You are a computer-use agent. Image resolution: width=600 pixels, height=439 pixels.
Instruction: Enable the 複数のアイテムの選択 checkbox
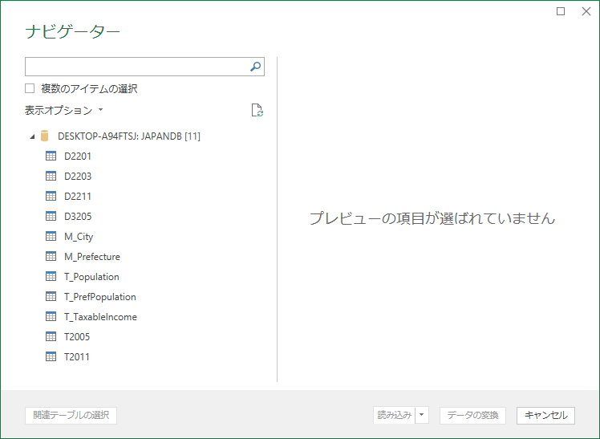pos(30,89)
